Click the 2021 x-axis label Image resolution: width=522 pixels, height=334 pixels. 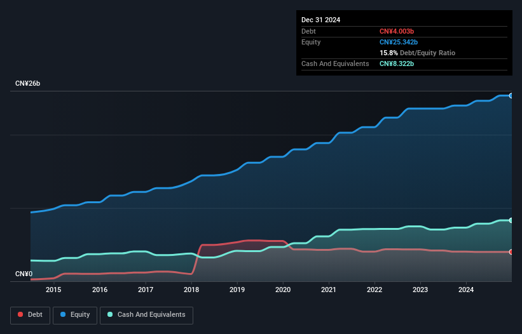329,290
